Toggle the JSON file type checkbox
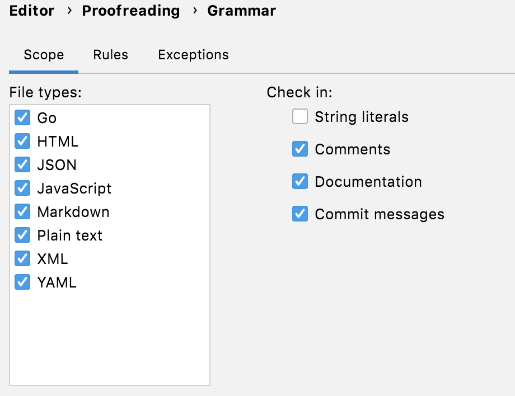The width and height of the screenshot is (515, 396). tap(22, 164)
